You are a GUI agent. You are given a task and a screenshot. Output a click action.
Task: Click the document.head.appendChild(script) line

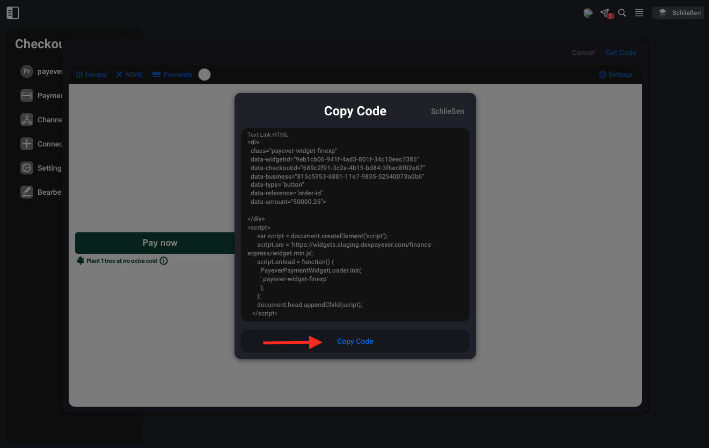click(x=310, y=305)
